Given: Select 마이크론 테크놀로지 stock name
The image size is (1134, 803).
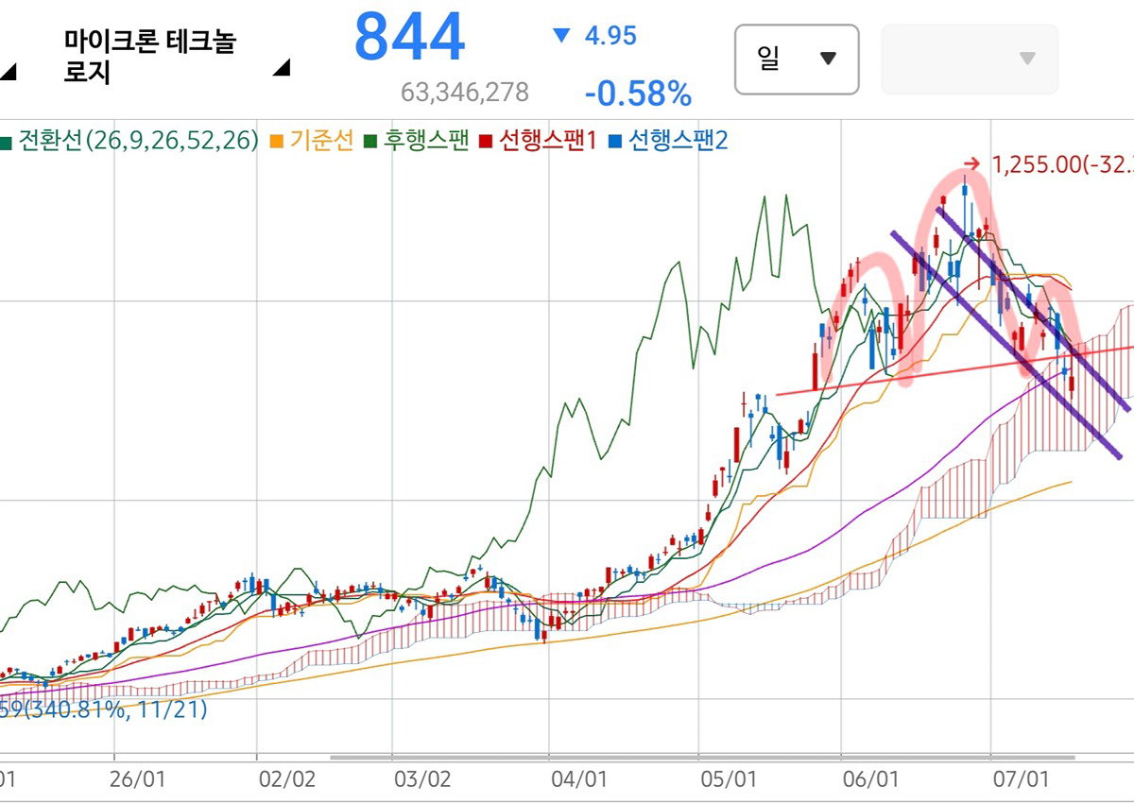Looking at the screenshot, I should [x=149, y=57].
